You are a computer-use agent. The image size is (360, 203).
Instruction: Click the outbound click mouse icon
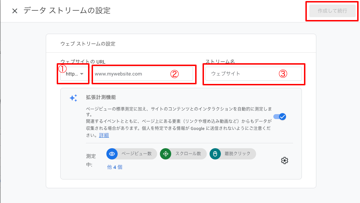click(215, 154)
